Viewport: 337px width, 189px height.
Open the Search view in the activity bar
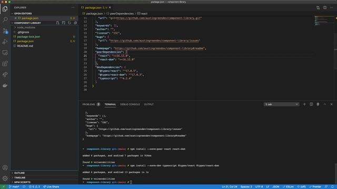5,20
